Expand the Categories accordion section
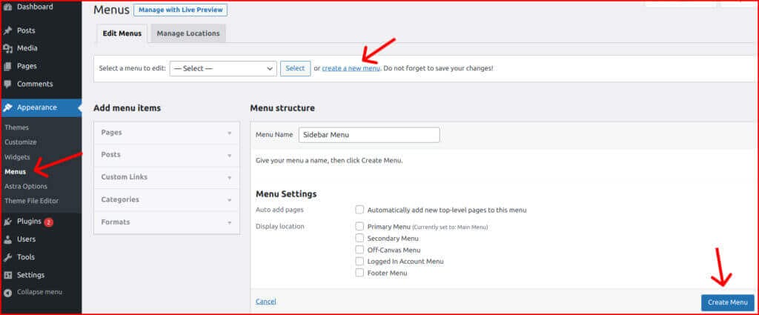This screenshot has height=315, width=759. click(x=167, y=199)
